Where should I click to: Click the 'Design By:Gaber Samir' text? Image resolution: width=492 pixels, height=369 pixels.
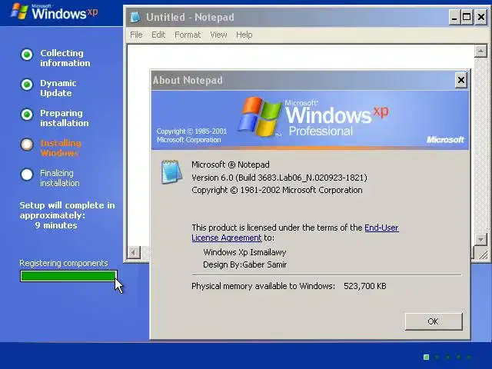click(x=244, y=264)
